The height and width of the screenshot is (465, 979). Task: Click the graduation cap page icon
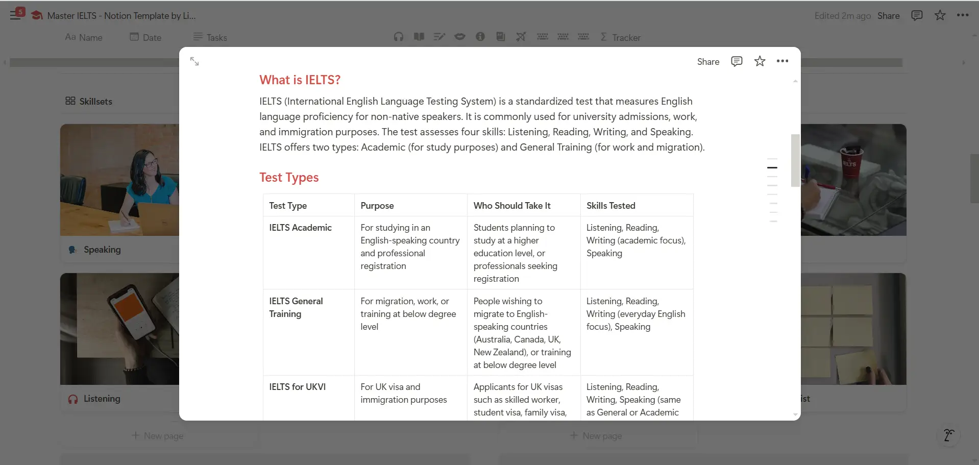(37, 15)
